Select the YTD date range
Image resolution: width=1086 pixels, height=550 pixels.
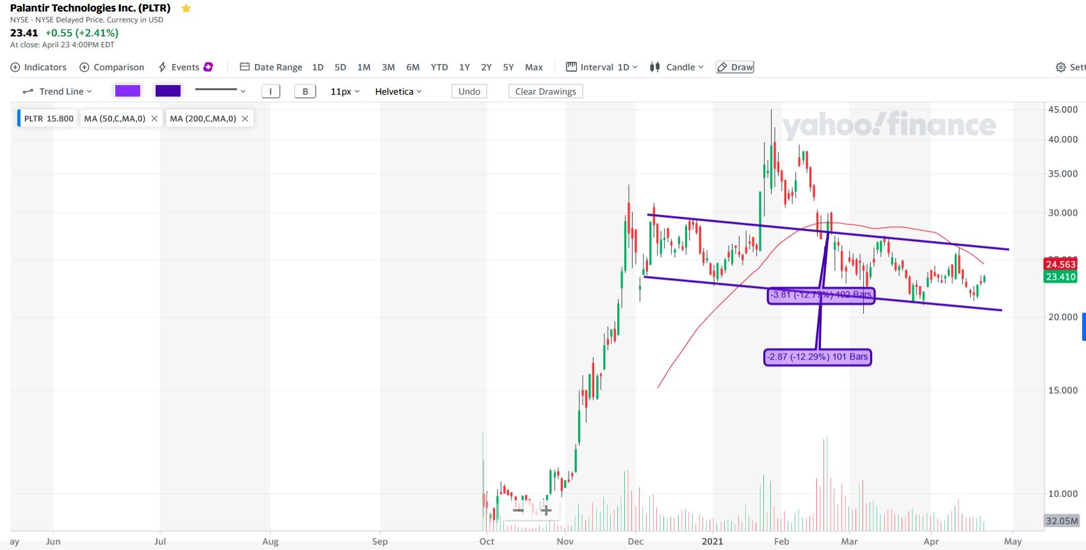pyautogui.click(x=439, y=67)
